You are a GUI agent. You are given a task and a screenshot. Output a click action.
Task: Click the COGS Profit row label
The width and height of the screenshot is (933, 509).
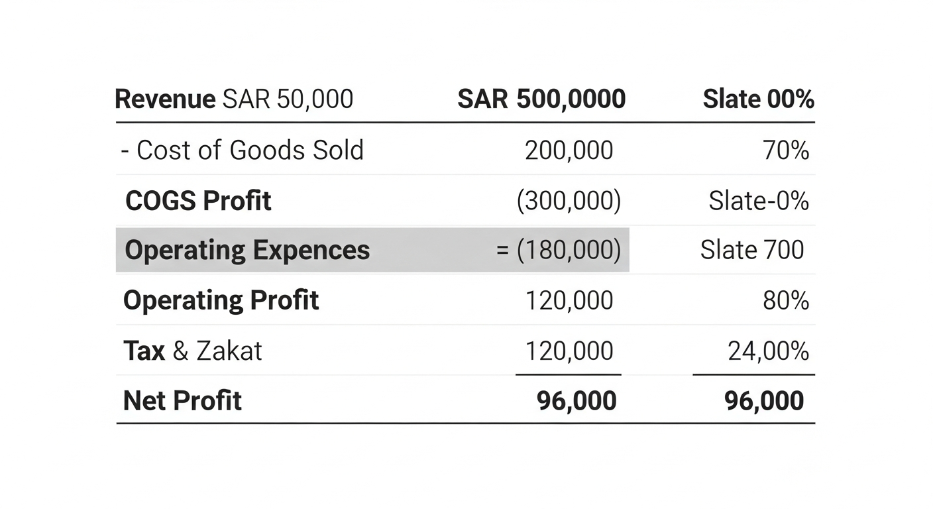(198, 200)
